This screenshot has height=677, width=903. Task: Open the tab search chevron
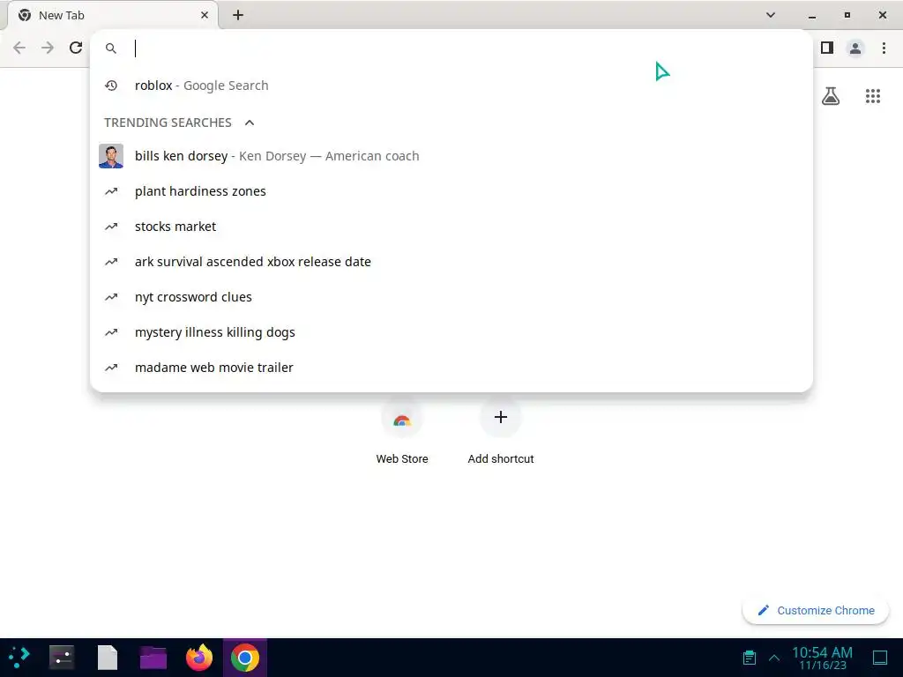[771, 15]
